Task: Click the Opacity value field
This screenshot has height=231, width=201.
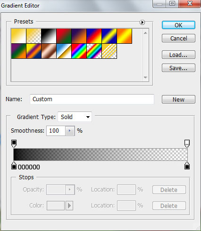Action: (x=56, y=190)
